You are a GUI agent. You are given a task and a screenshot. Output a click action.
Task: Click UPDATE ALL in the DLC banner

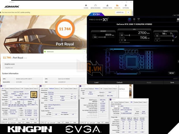pyautogui.click(x=120, y=12)
